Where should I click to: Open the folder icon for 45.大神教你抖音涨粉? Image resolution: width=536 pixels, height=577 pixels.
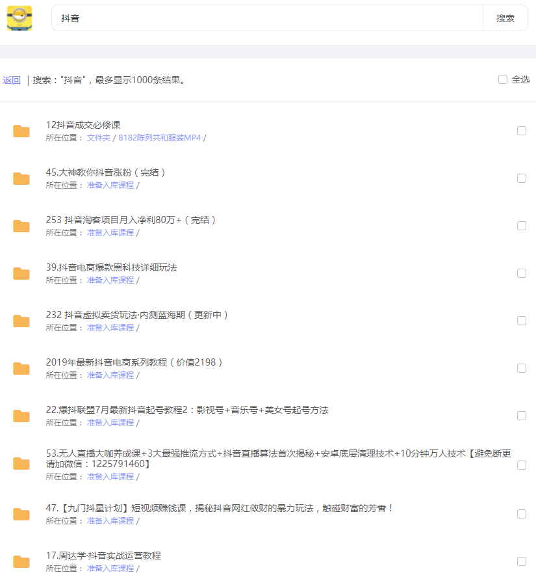point(21,178)
